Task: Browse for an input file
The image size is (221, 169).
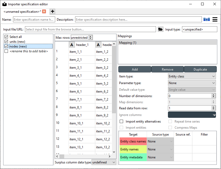Action: coord(161,29)
